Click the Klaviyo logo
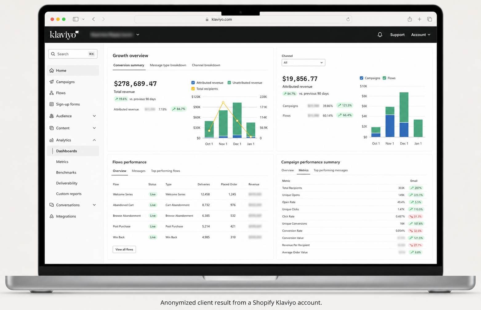This screenshot has width=481, height=310. (64, 35)
